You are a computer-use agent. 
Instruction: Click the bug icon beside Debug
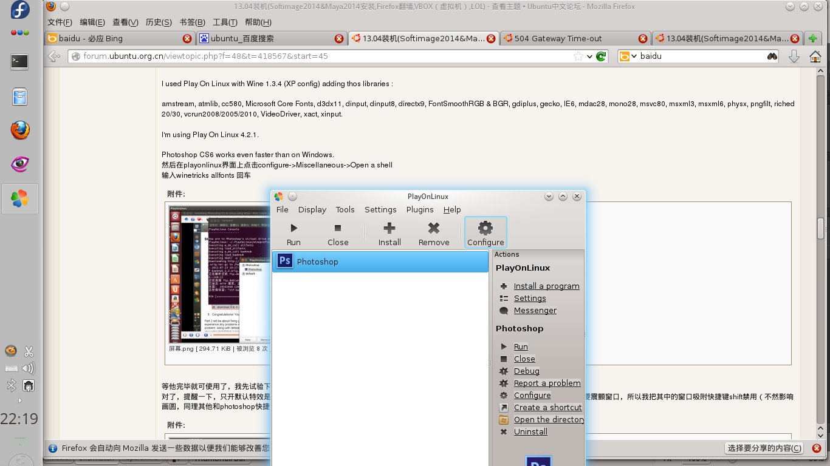(x=504, y=371)
